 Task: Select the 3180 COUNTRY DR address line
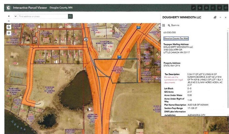[x=173, y=50]
